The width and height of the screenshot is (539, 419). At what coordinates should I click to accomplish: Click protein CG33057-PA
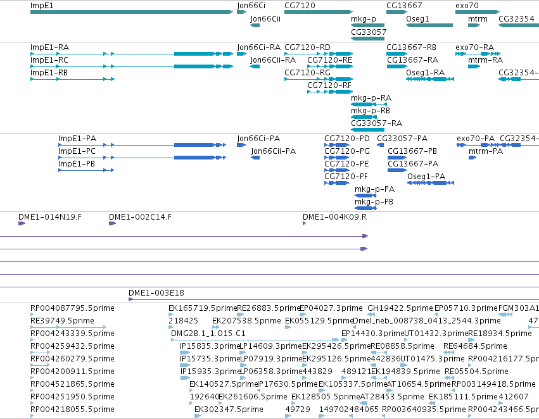[380, 145]
